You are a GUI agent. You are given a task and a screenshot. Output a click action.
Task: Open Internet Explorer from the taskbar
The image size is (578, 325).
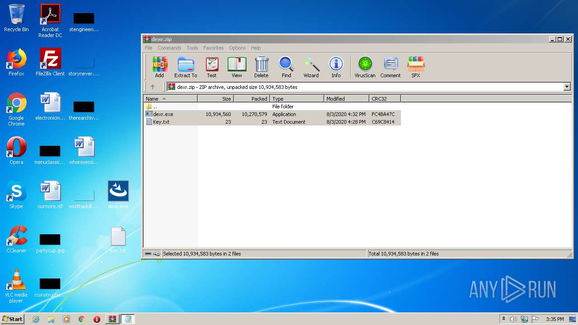point(36,319)
